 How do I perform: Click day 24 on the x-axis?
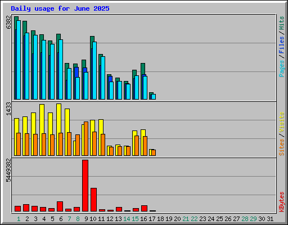211,219
